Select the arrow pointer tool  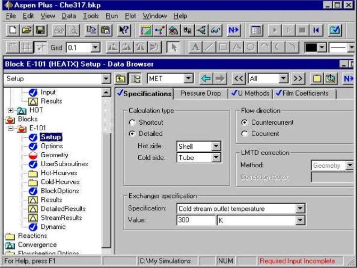click(173, 48)
